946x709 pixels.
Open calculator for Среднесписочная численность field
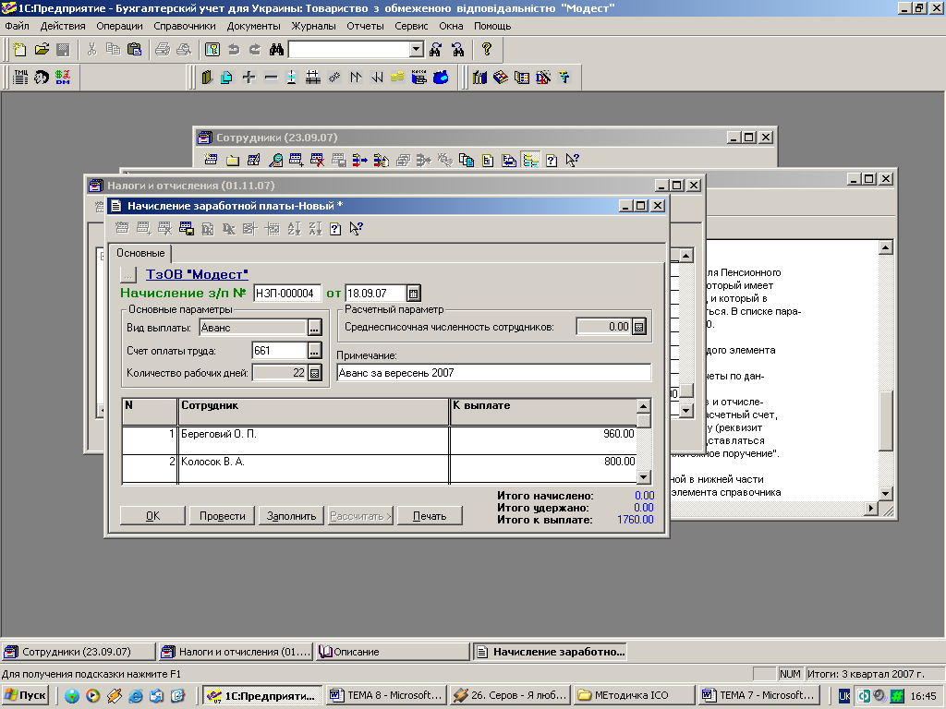click(639, 327)
